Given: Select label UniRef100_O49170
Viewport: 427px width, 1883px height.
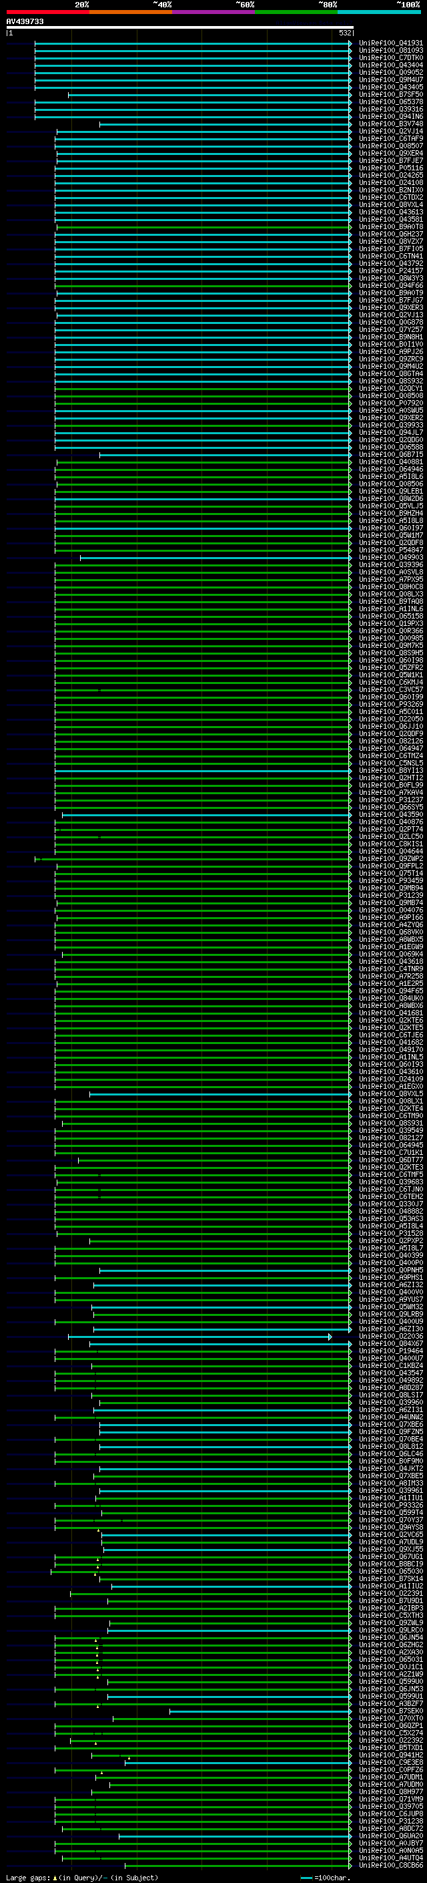Looking at the screenshot, I should tap(390, 1049).
